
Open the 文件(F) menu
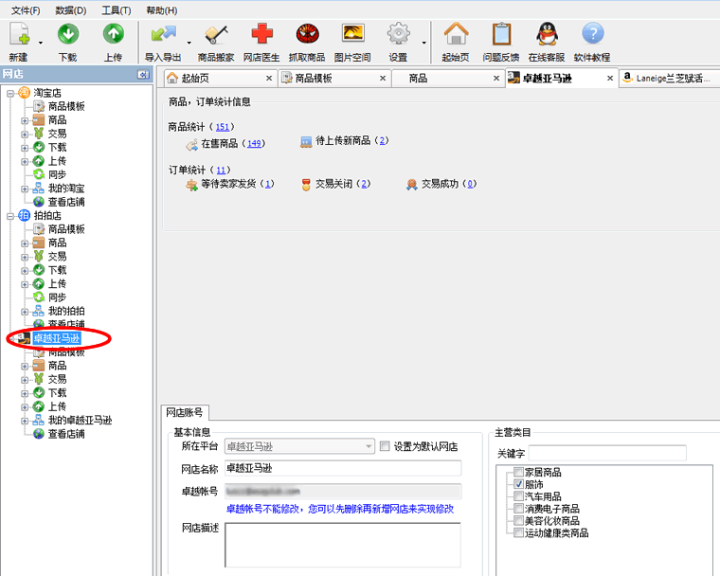point(26,10)
